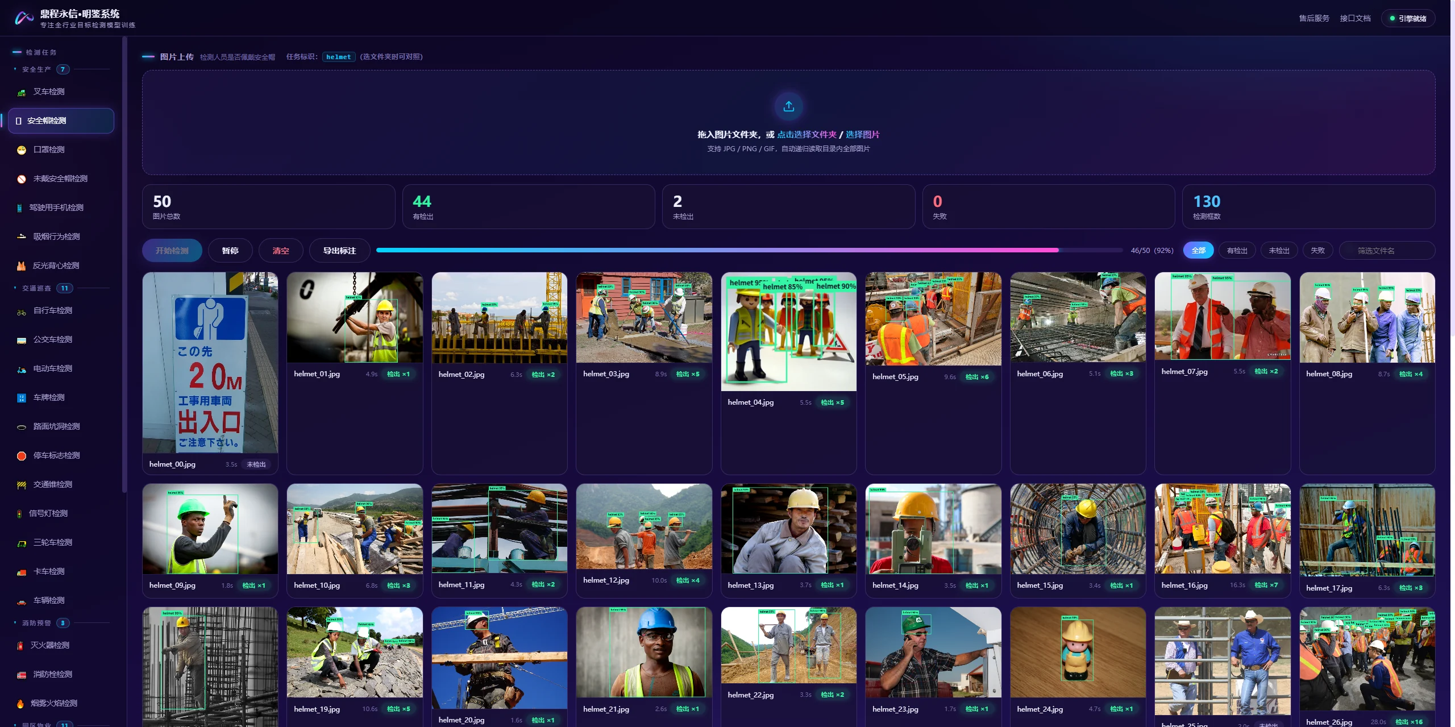
Task: Filter results to 有检出 only
Action: [x=1237, y=251]
